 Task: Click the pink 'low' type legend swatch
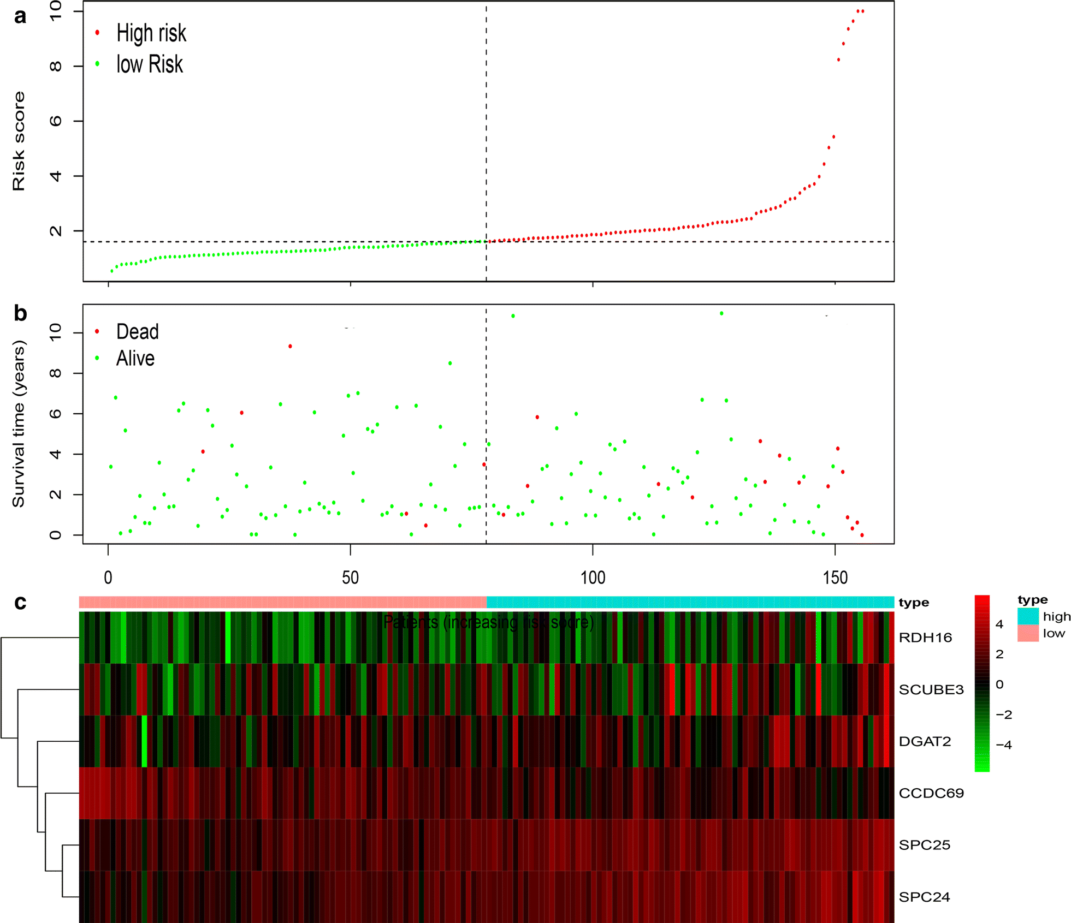[1028, 633]
